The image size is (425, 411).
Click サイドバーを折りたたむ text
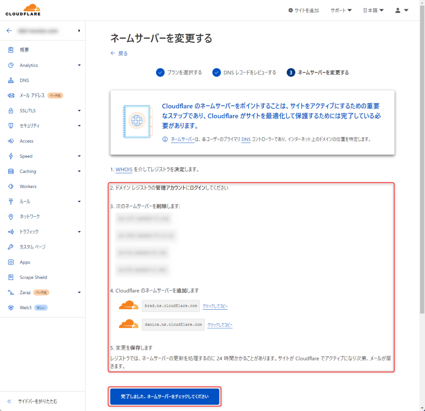click(x=38, y=401)
